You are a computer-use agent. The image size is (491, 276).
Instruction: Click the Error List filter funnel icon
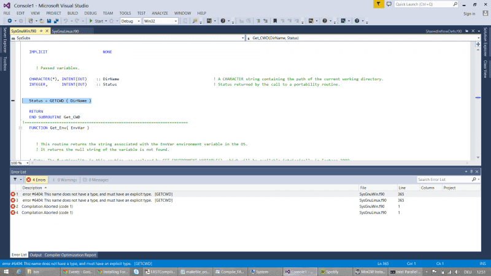coord(16,180)
